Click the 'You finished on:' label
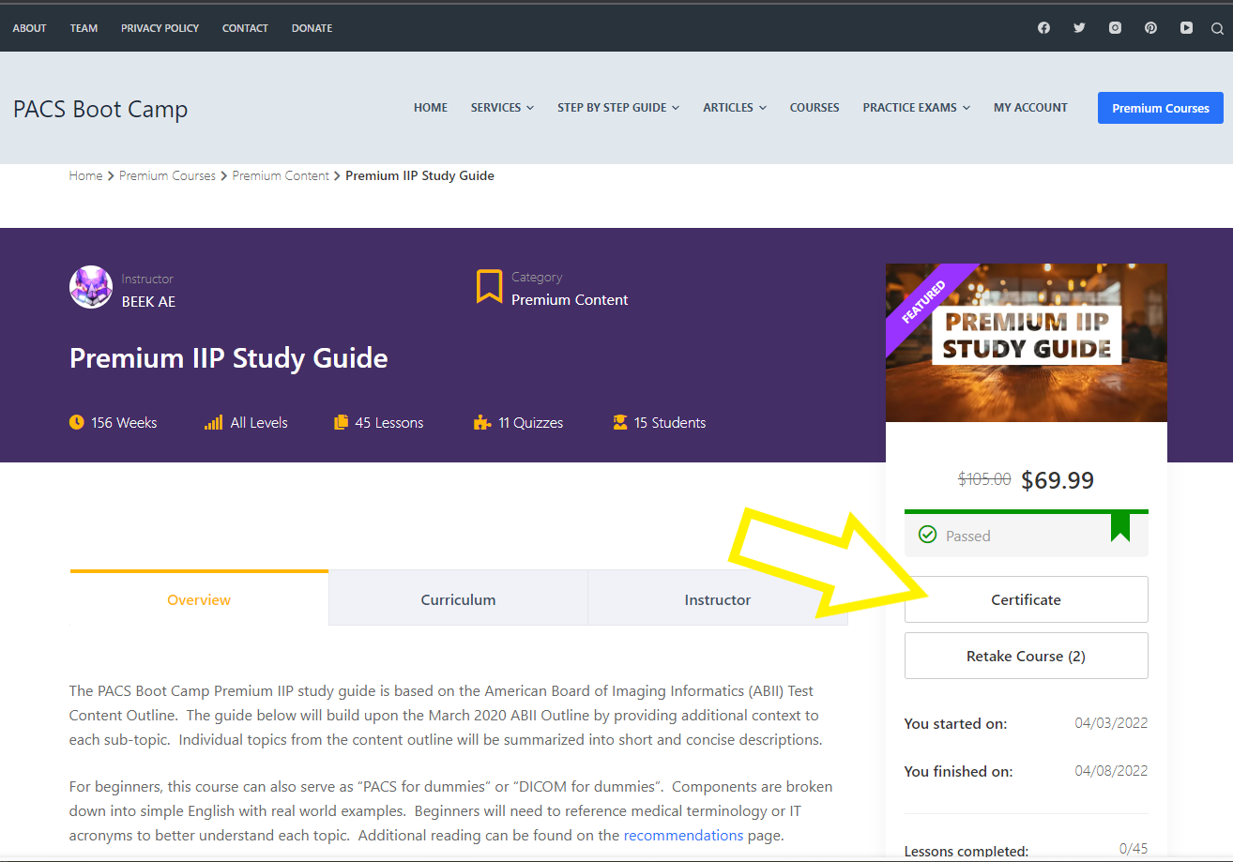 958,772
